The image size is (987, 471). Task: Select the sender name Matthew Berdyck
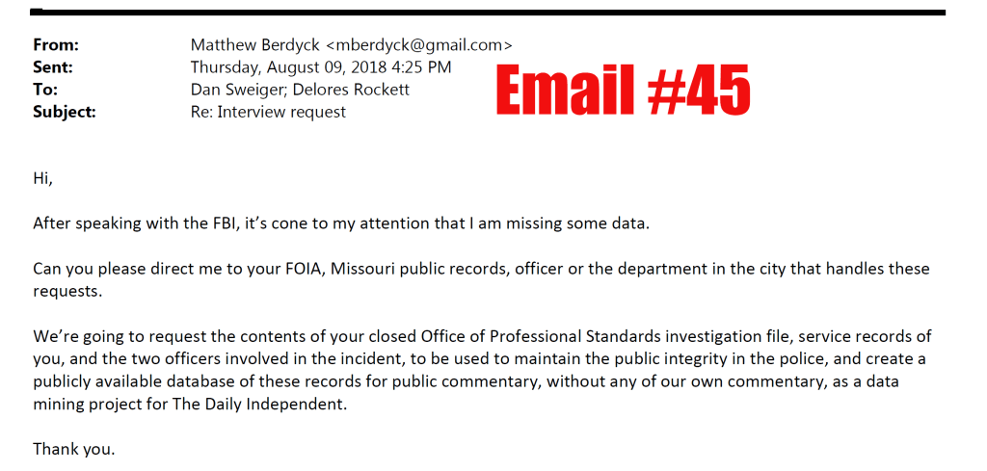pos(253,45)
